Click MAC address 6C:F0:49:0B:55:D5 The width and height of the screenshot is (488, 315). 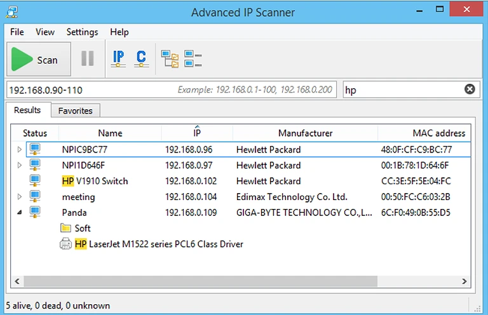pyautogui.click(x=416, y=212)
